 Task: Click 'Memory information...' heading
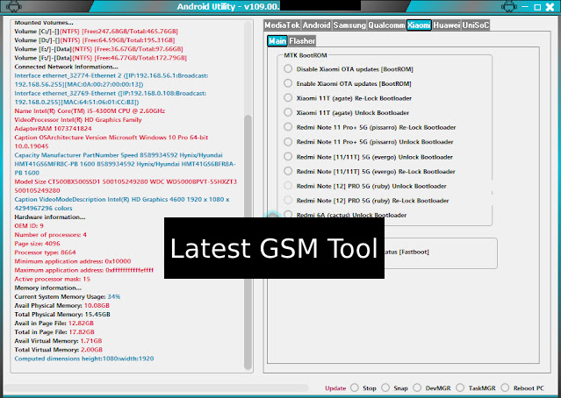coord(48,288)
